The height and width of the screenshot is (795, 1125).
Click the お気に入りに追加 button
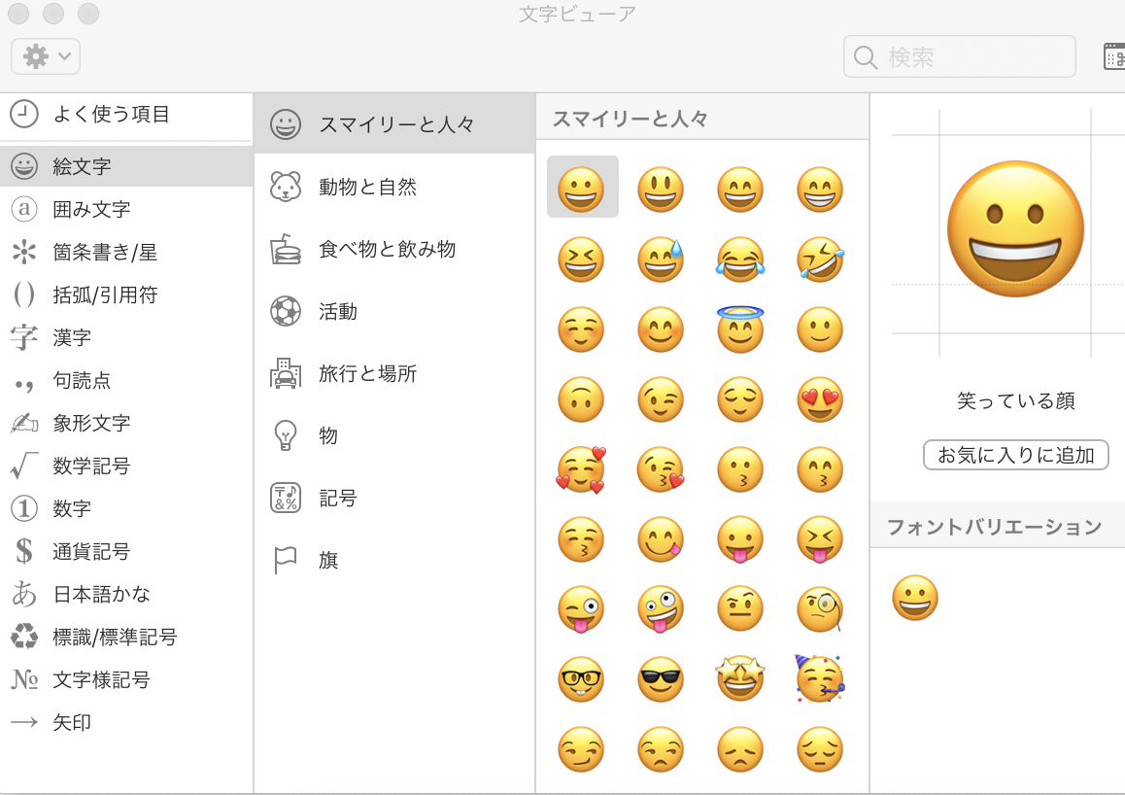[1015, 455]
